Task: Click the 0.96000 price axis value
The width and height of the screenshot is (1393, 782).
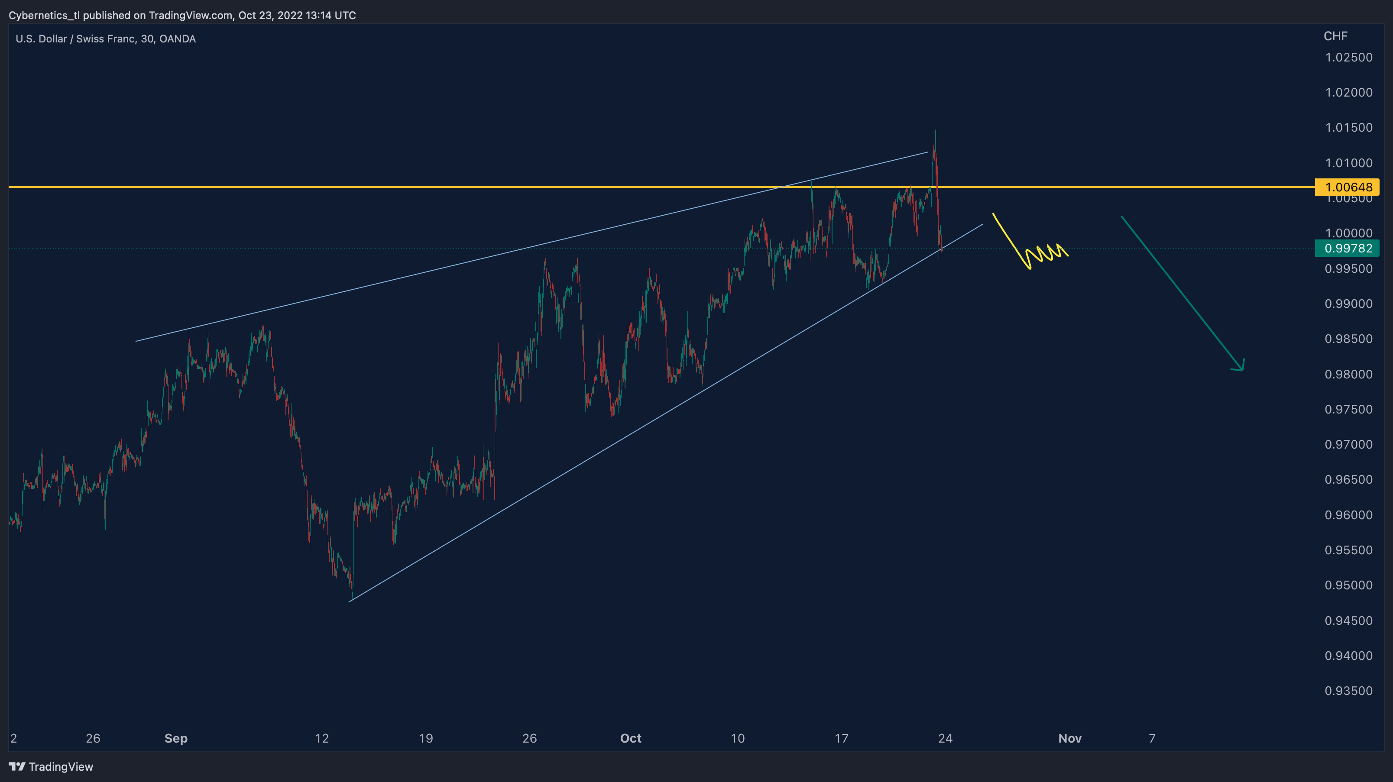Action: [1348, 515]
